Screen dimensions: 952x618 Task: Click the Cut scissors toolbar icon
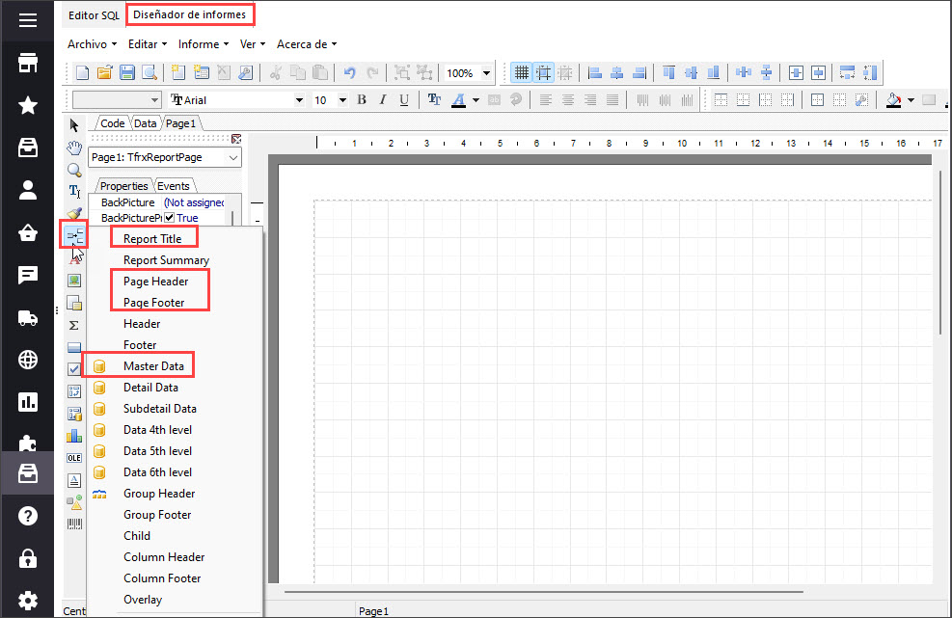tap(275, 73)
